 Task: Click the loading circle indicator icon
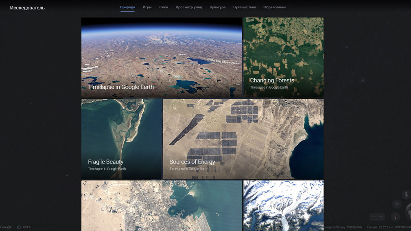tap(19, 227)
